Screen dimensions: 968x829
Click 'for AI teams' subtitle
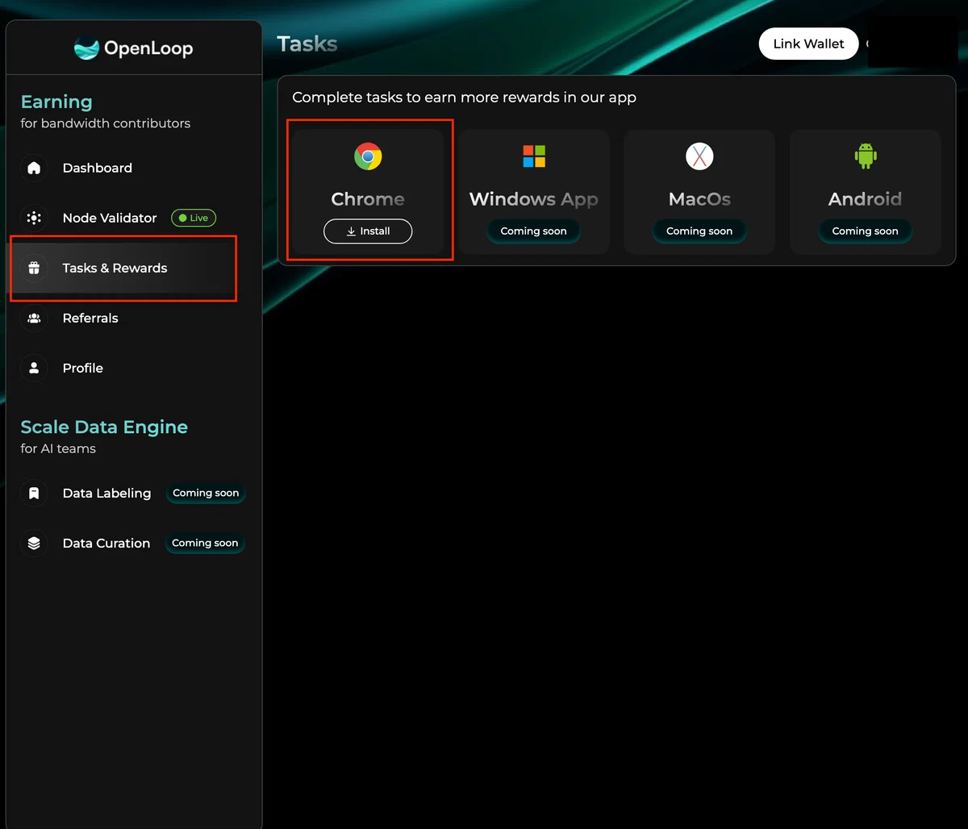[x=58, y=448]
